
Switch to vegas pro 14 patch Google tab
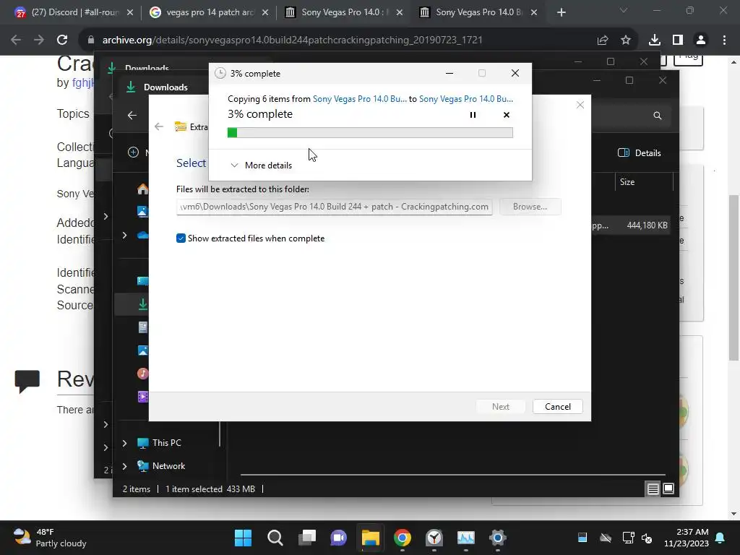point(209,12)
